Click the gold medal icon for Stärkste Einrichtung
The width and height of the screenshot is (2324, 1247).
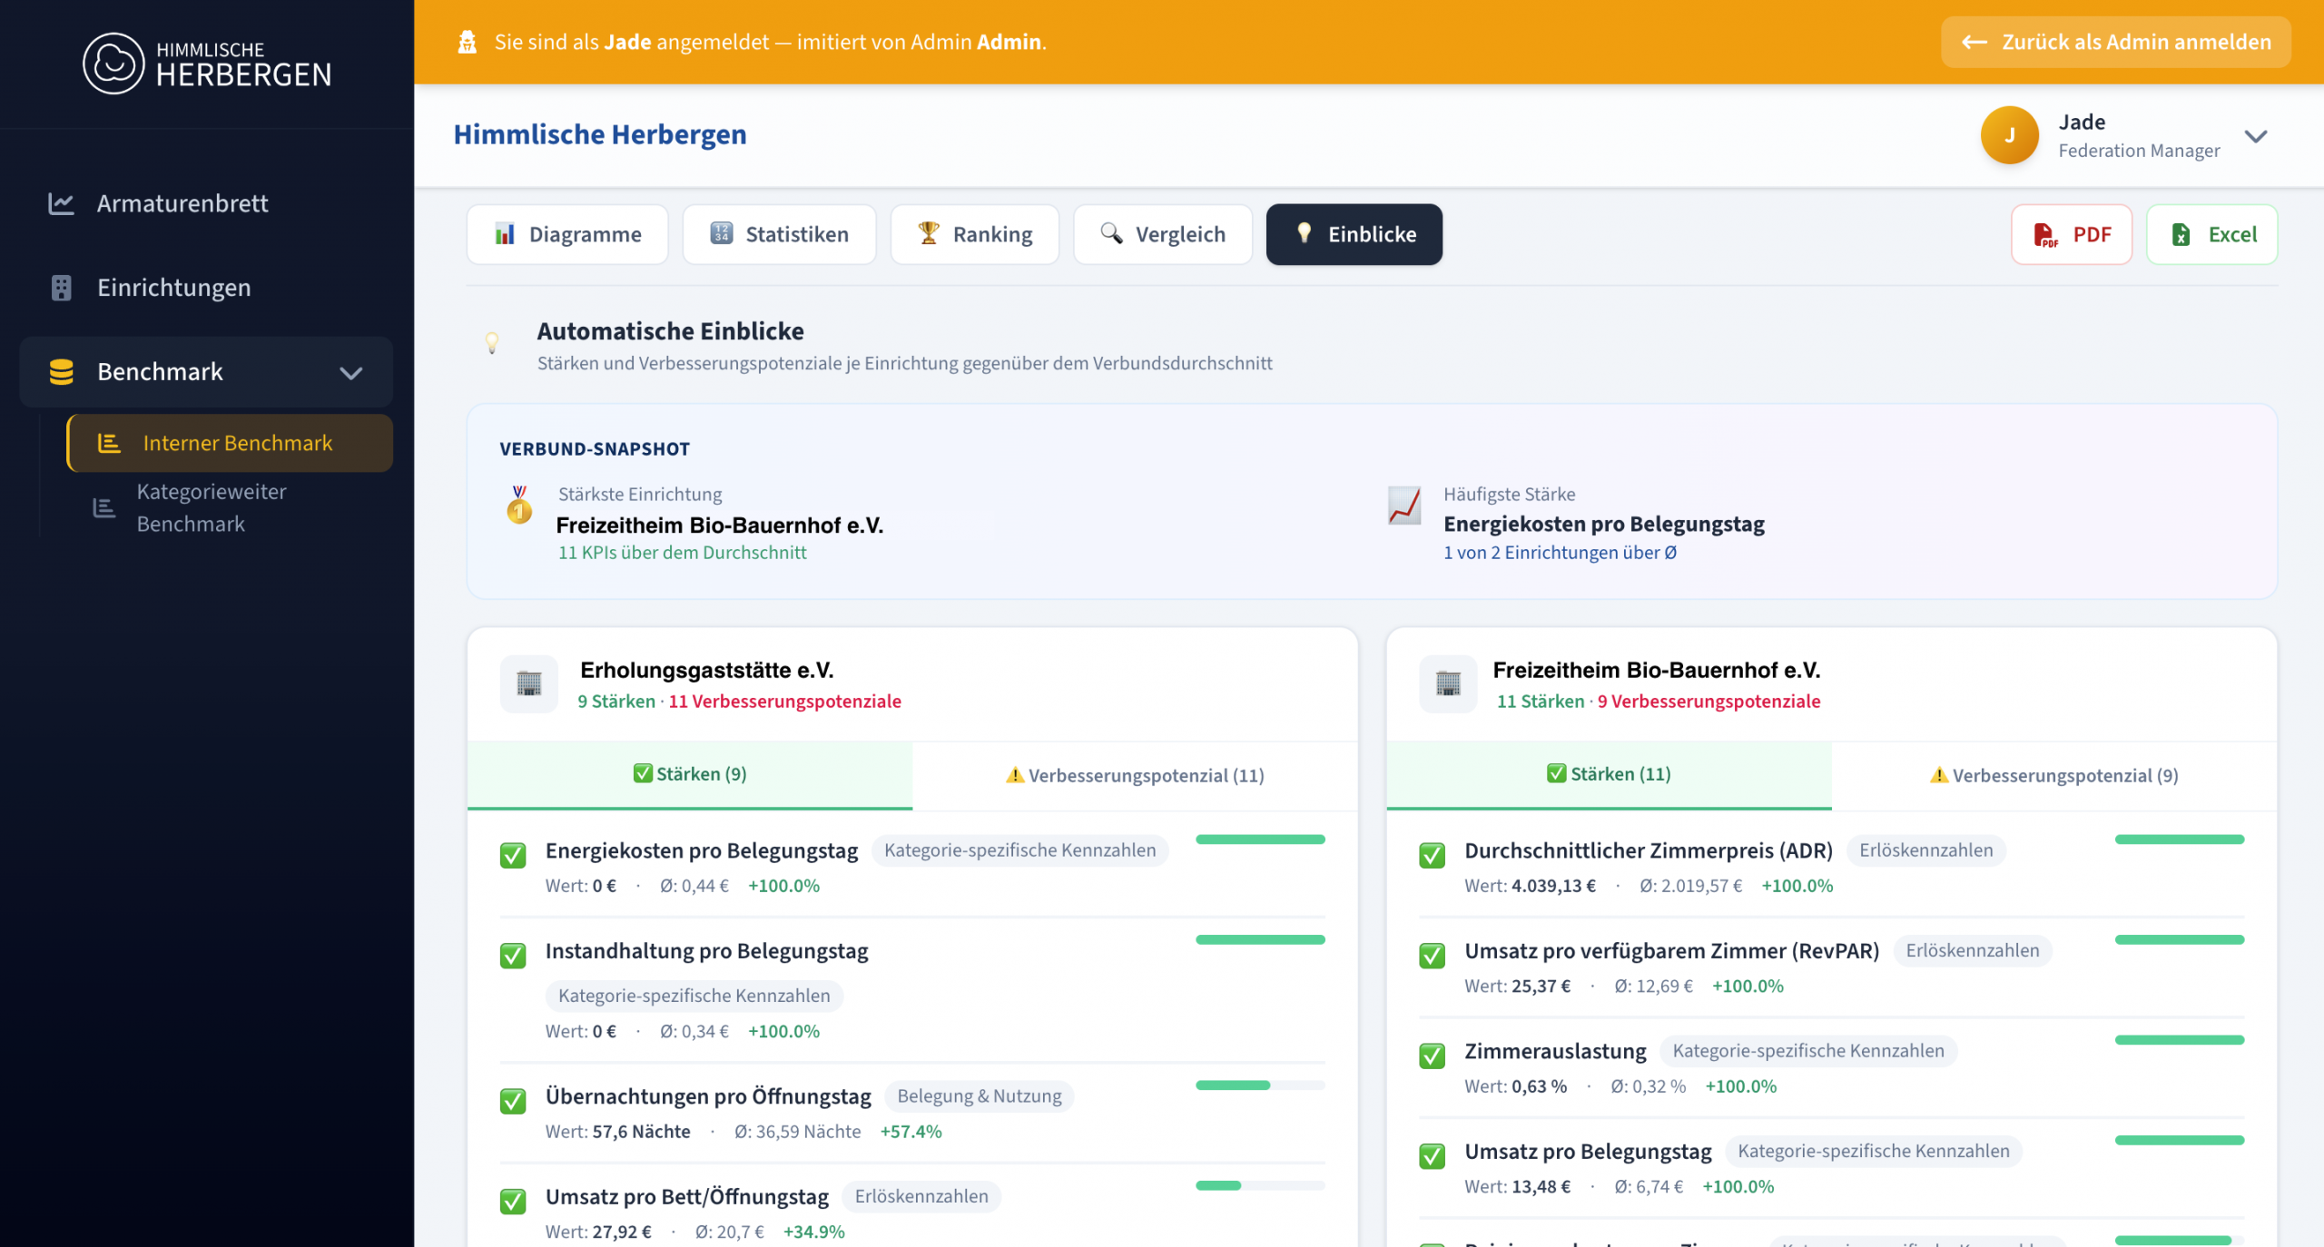tap(519, 505)
